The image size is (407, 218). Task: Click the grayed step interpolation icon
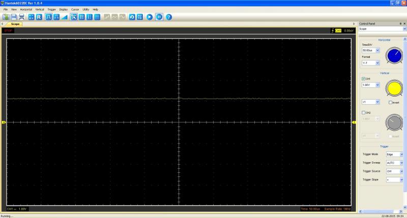click(x=107, y=17)
